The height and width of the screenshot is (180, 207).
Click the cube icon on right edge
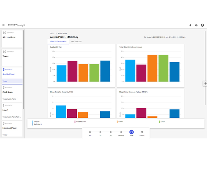pos(205,83)
